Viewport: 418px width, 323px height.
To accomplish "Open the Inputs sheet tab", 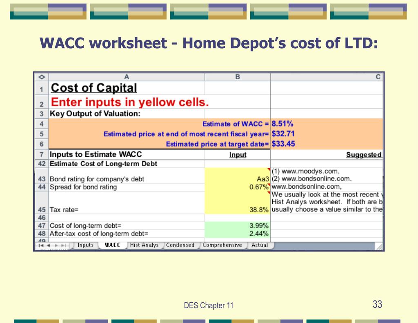I will click(85, 245).
